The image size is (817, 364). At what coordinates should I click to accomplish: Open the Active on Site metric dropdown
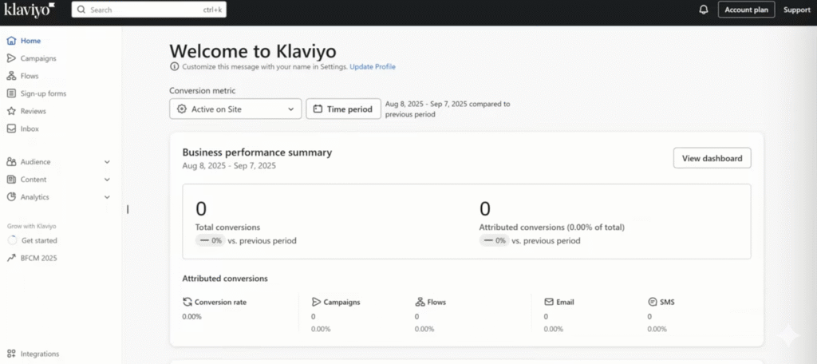pos(235,109)
